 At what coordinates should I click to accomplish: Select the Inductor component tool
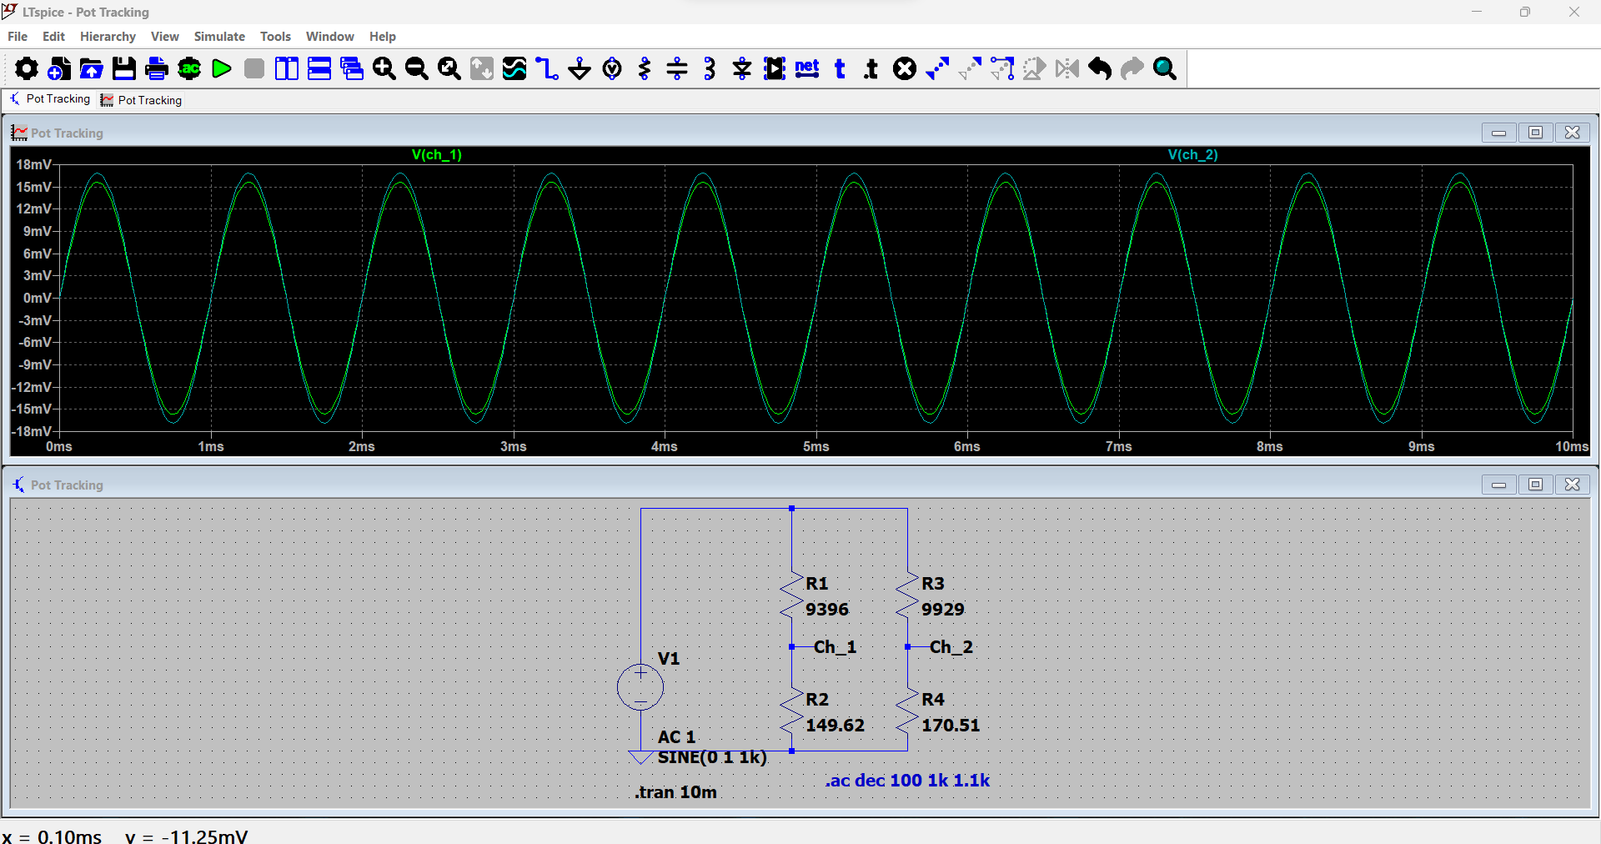pos(710,68)
